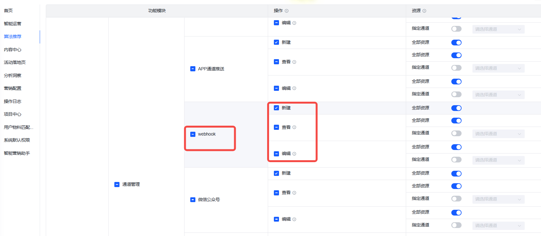The image size is (541, 236).
Task: Click info icon next to webhook 查看
Action: point(294,127)
